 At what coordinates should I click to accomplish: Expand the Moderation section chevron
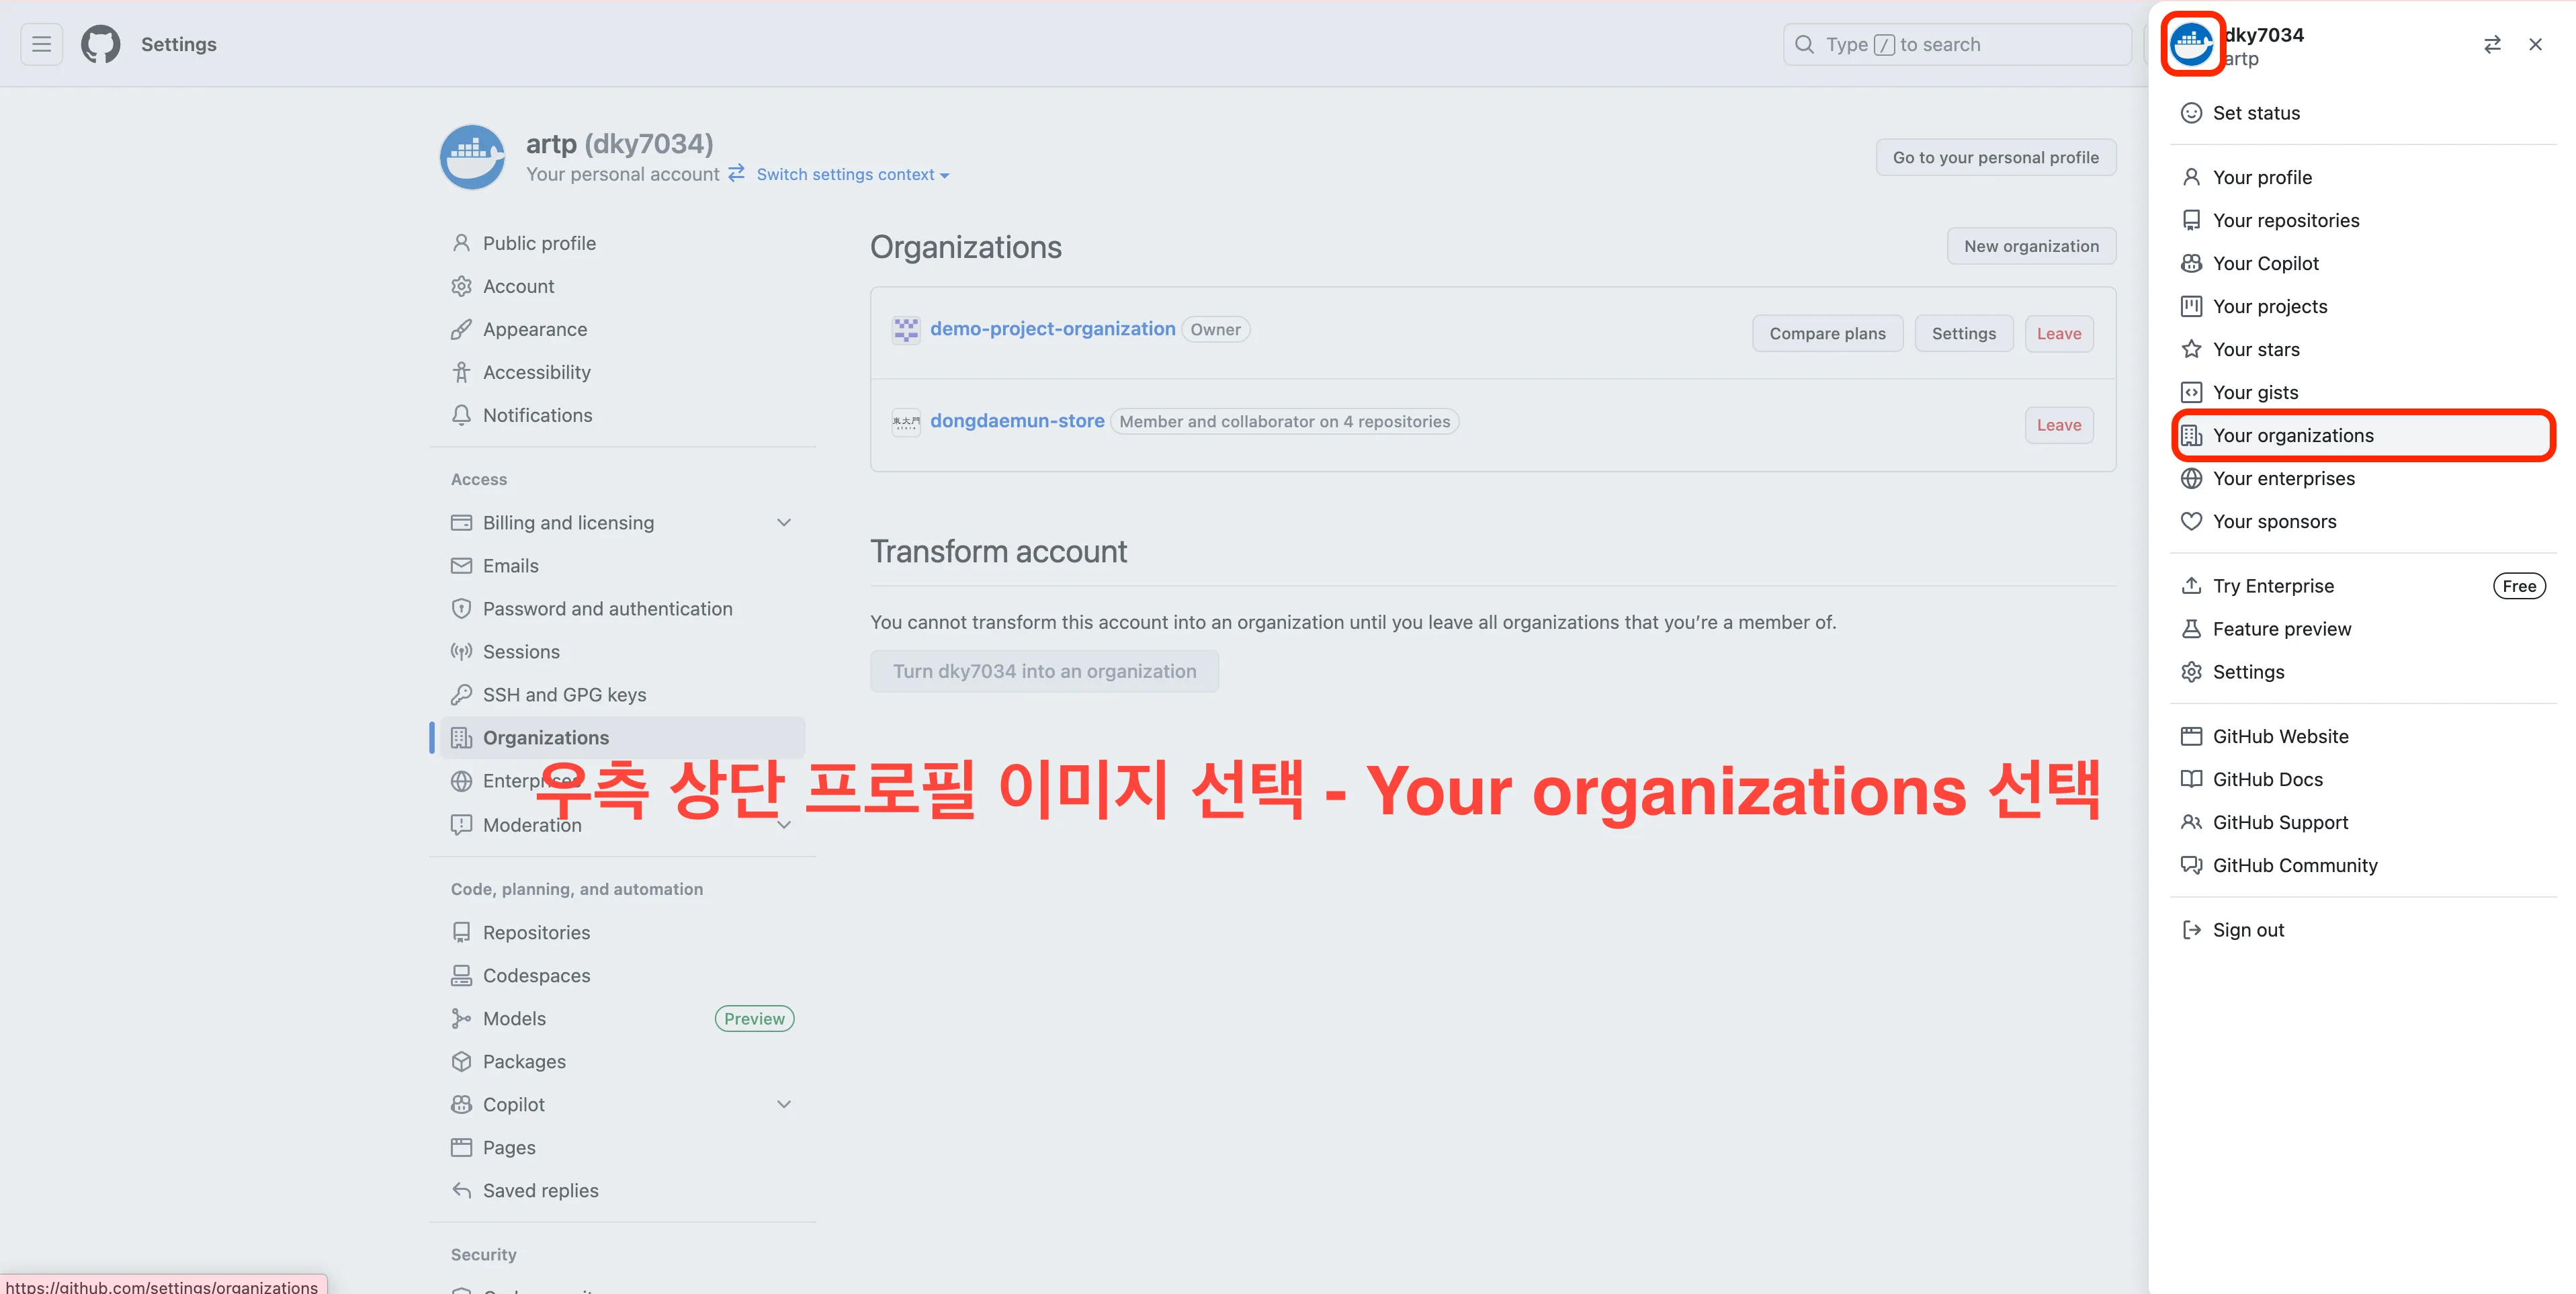(x=784, y=825)
